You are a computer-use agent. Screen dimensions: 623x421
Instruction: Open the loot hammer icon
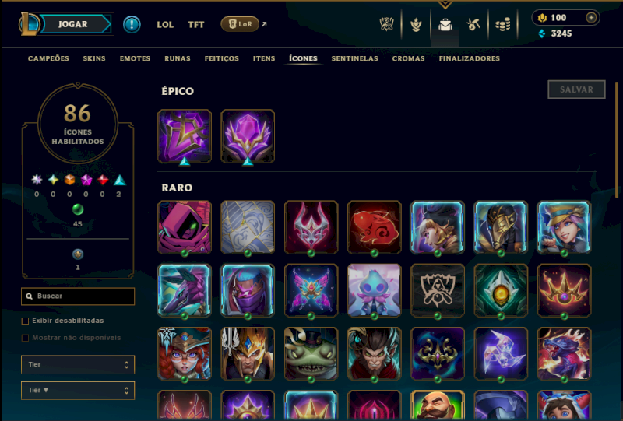click(x=473, y=25)
